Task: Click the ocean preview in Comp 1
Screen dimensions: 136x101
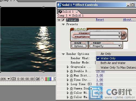Action: coord(28,49)
